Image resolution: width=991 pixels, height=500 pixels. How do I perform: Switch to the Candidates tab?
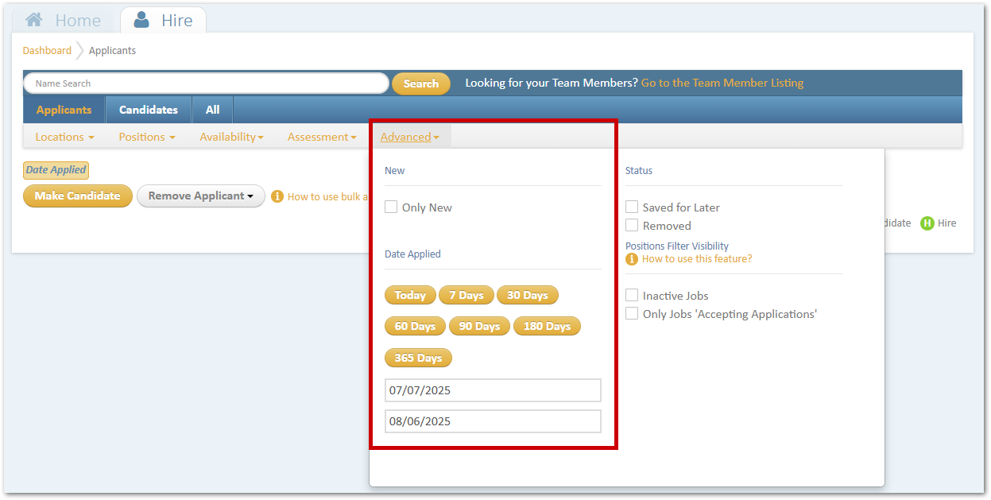pos(149,110)
